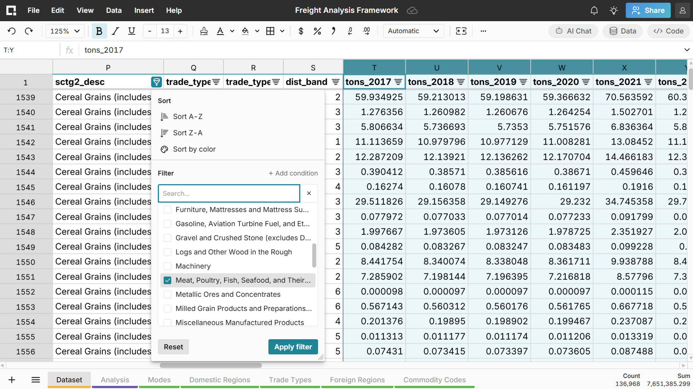Screen dimensions: 693x389
Task: Switch to the Analysis sheet tab
Action: tap(115, 379)
